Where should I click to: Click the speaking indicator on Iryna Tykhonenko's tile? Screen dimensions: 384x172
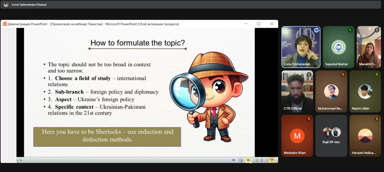pos(316,30)
